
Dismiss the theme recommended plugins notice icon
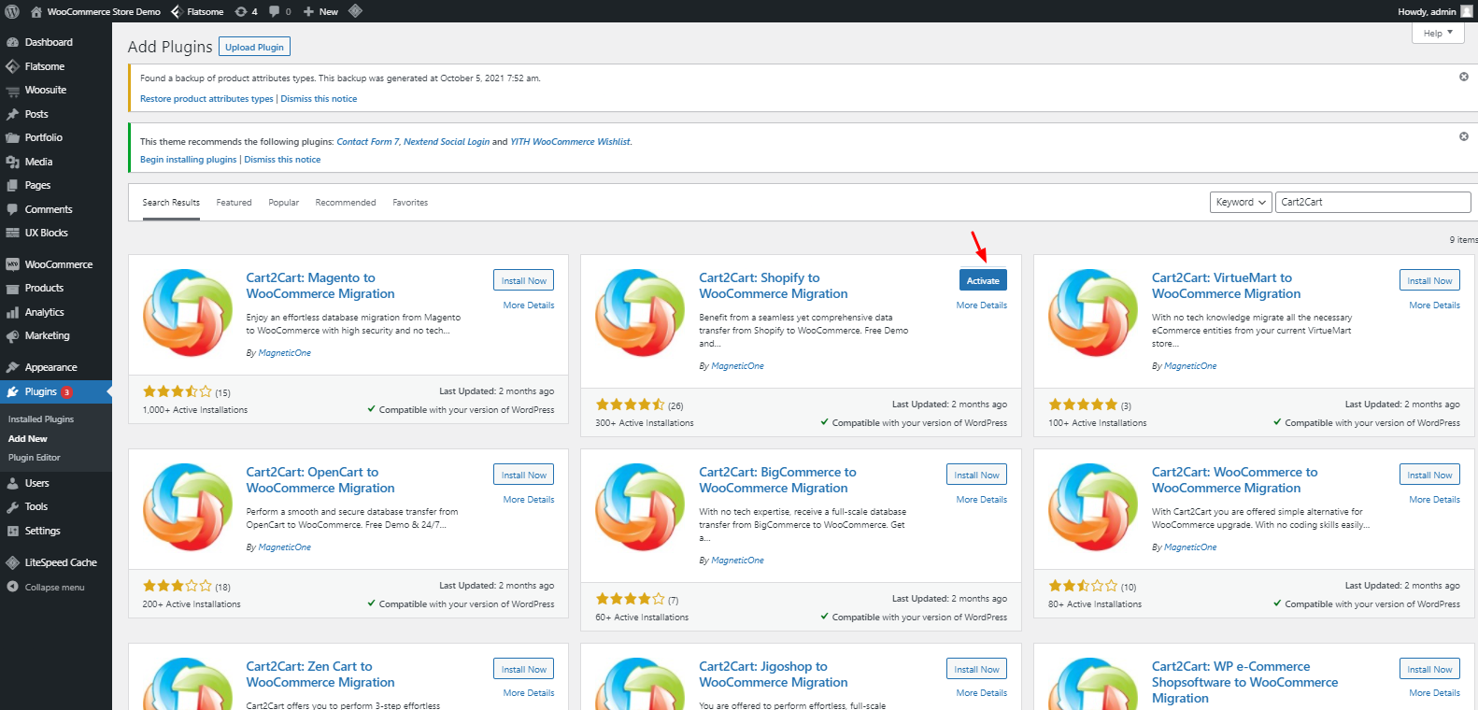coord(1464,136)
